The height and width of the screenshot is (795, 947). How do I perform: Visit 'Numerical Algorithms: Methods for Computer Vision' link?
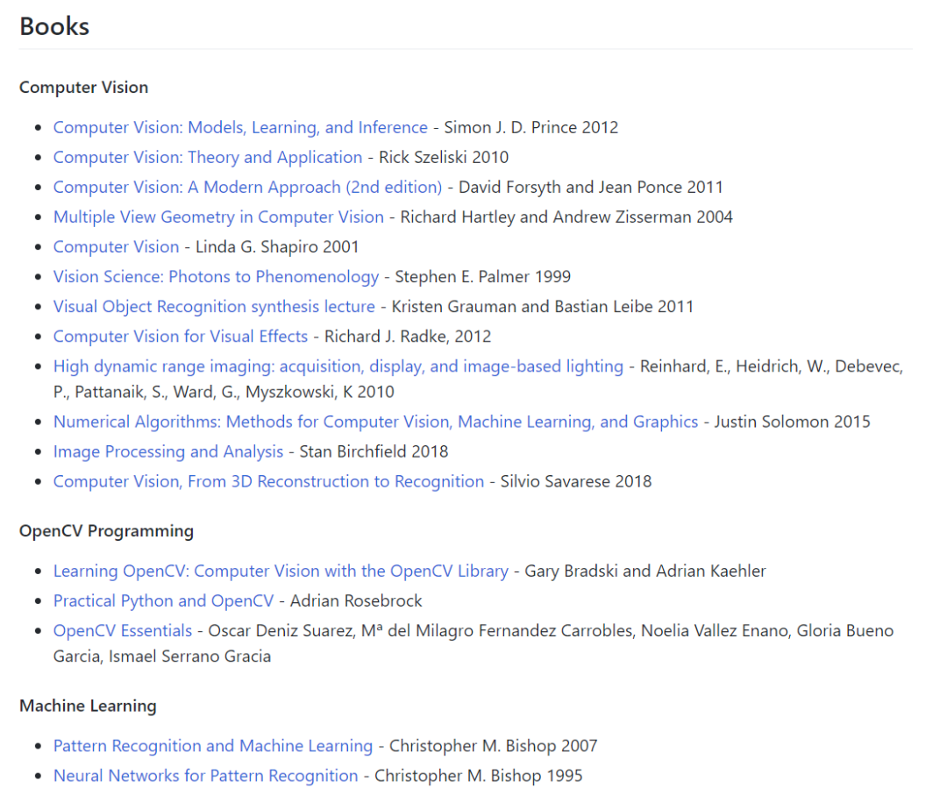tap(375, 422)
